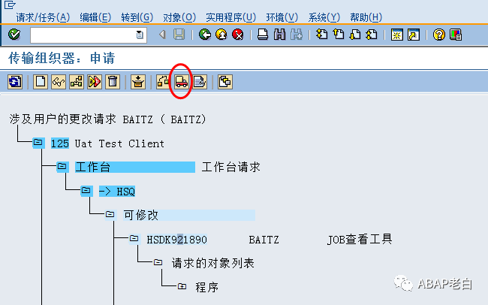Collapse the 请求的对象列表 folder
Viewport: 488px width, 305px height.
[158, 262]
